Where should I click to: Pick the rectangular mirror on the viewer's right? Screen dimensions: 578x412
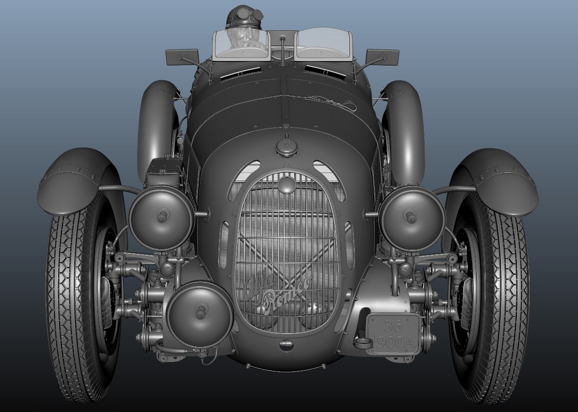(382, 57)
